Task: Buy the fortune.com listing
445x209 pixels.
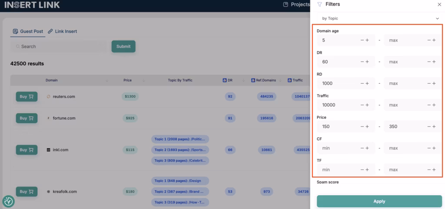Action: pyautogui.click(x=27, y=118)
